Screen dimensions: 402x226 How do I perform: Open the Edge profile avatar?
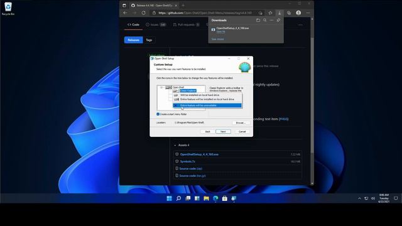pyautogui.click(x=298, y=13)
